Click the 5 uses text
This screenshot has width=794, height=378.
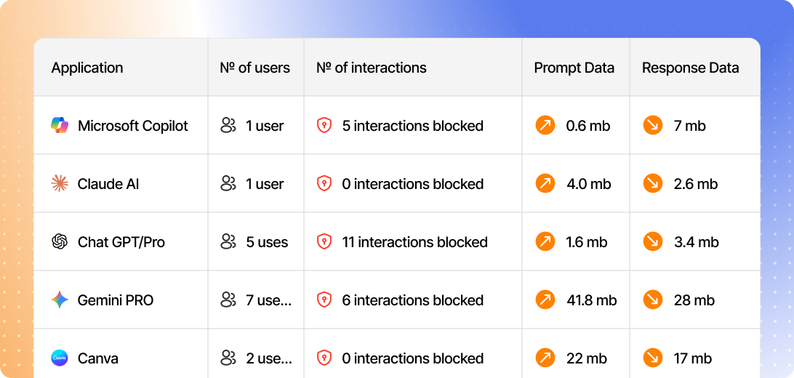268,242
